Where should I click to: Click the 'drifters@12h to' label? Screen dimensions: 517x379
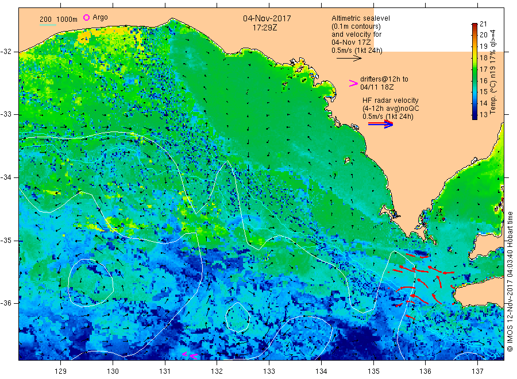click(x=384, y=79)
